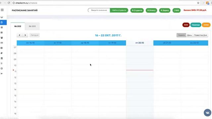Toggle the orange Jonan teacher tag
212x119 pixels.
coord(206,25)
